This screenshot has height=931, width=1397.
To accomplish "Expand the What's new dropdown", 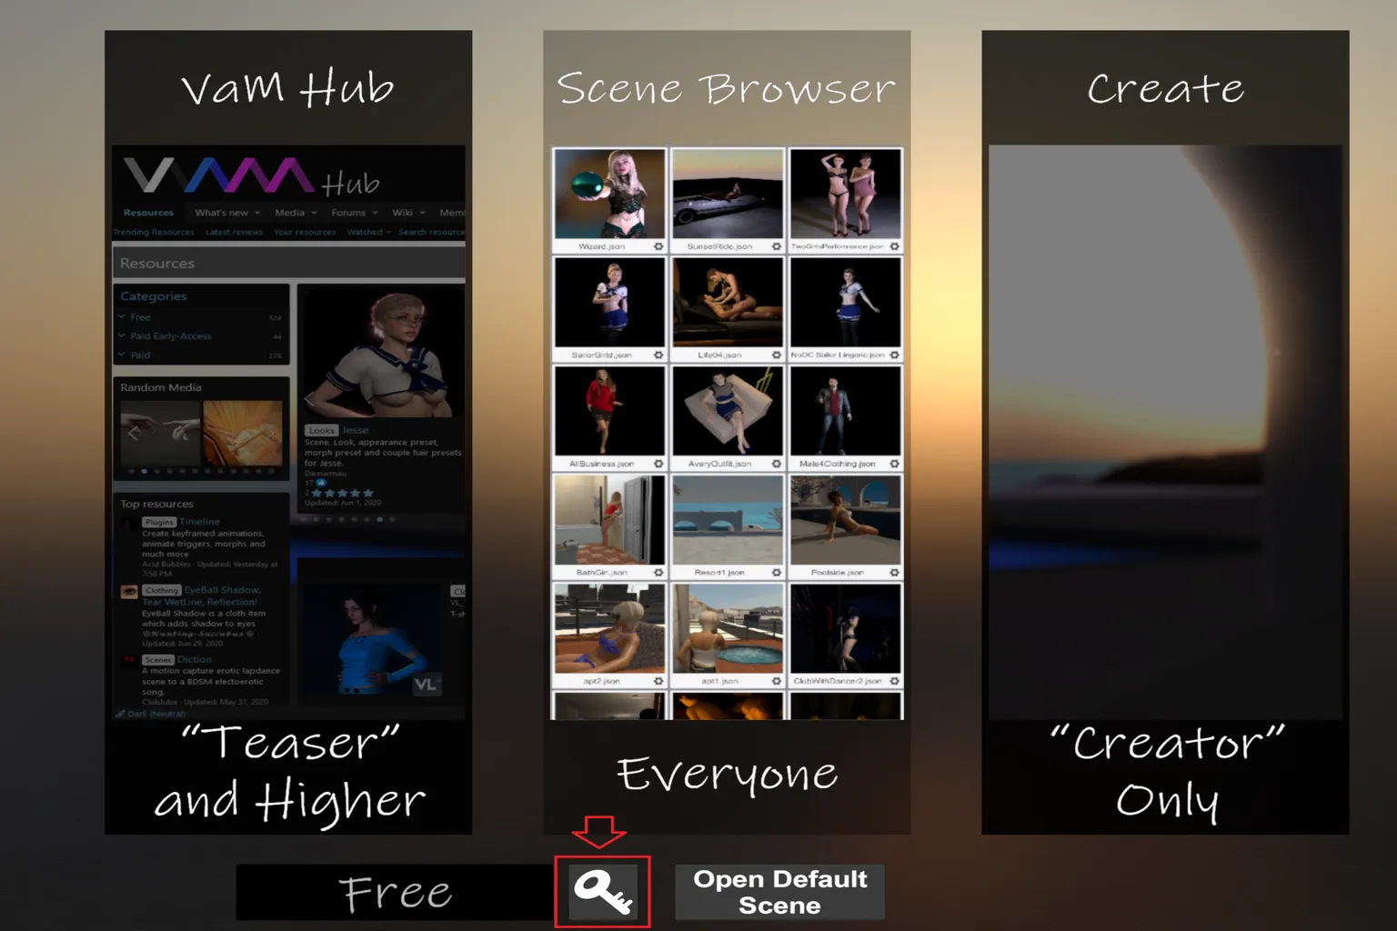I will [227, 213].
